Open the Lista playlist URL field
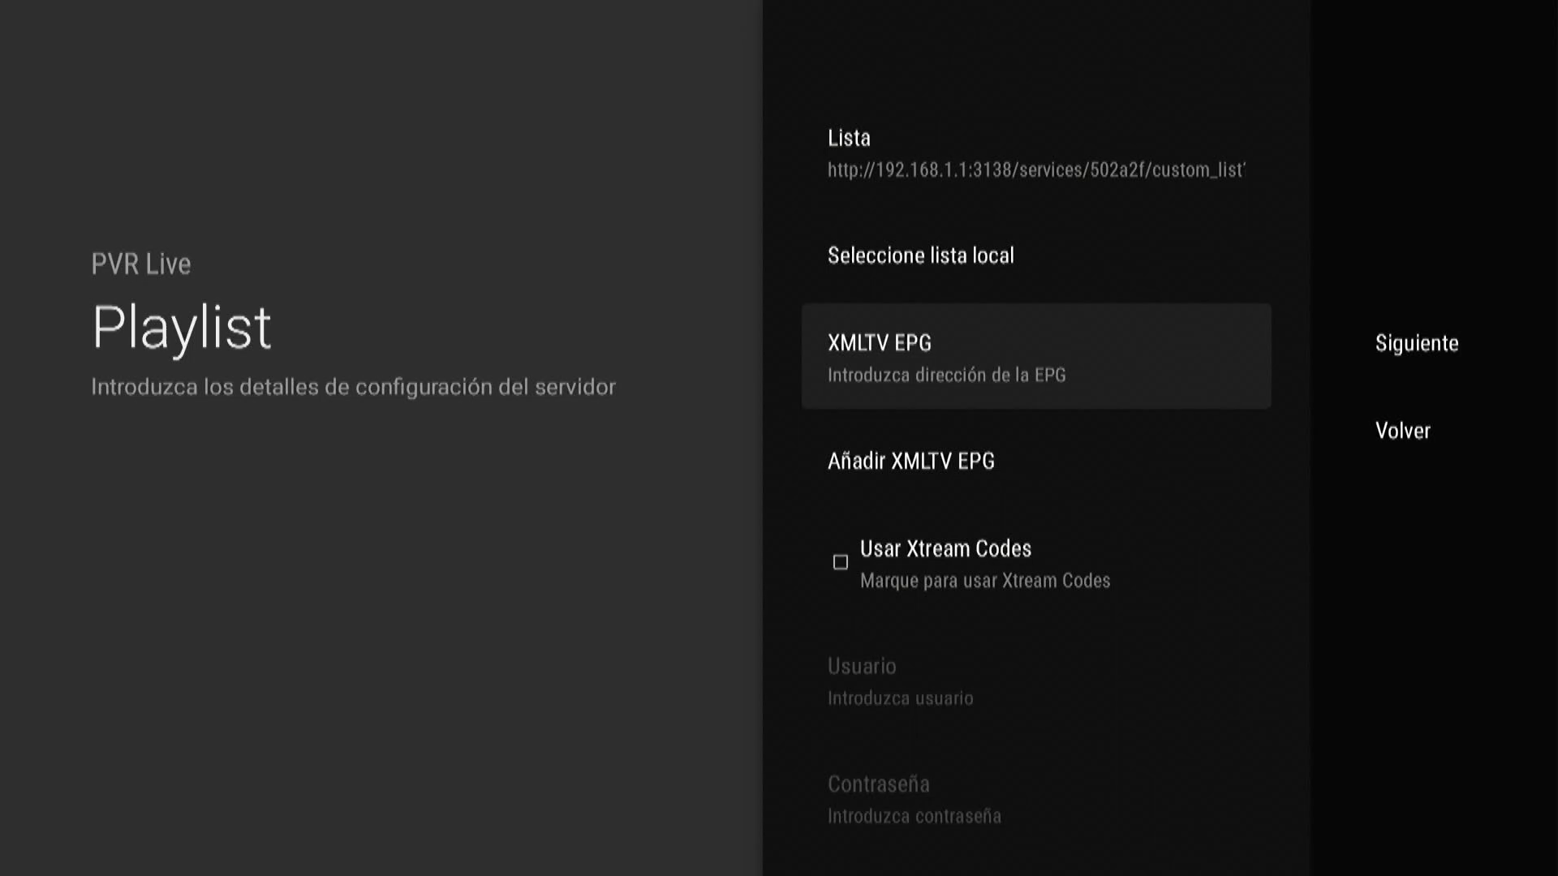 (1035, 153)
